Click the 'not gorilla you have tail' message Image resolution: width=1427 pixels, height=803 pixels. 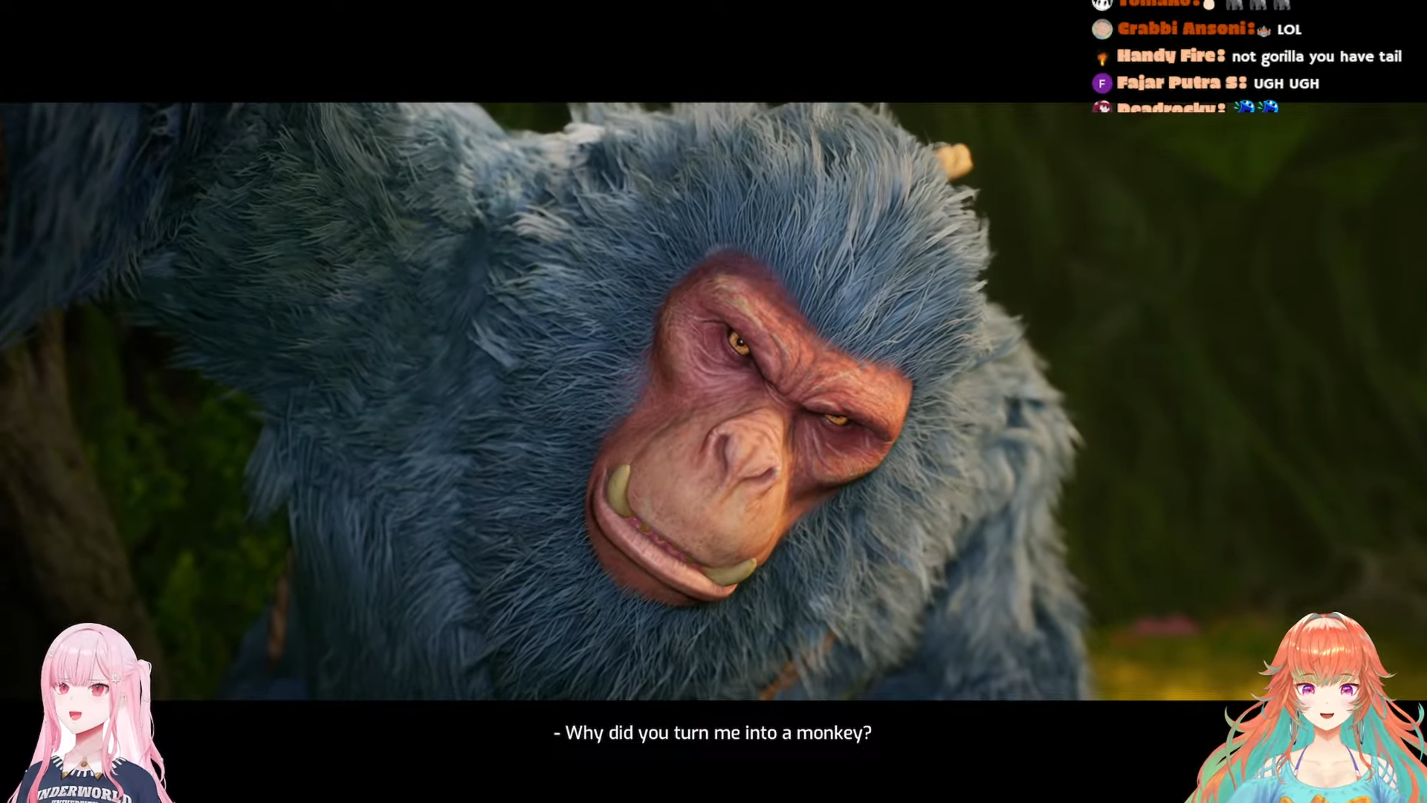(x=1316, y=57)
